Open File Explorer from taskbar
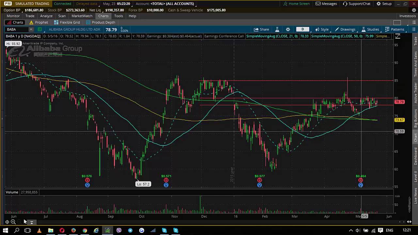The height and width of the screenshot is (235, 418). coord(51,230)
